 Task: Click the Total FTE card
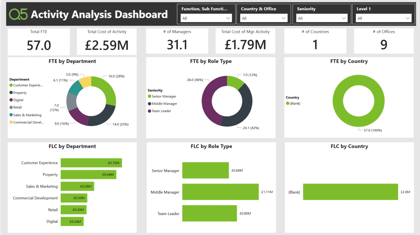pyautogui.click(x=39, y=41)
